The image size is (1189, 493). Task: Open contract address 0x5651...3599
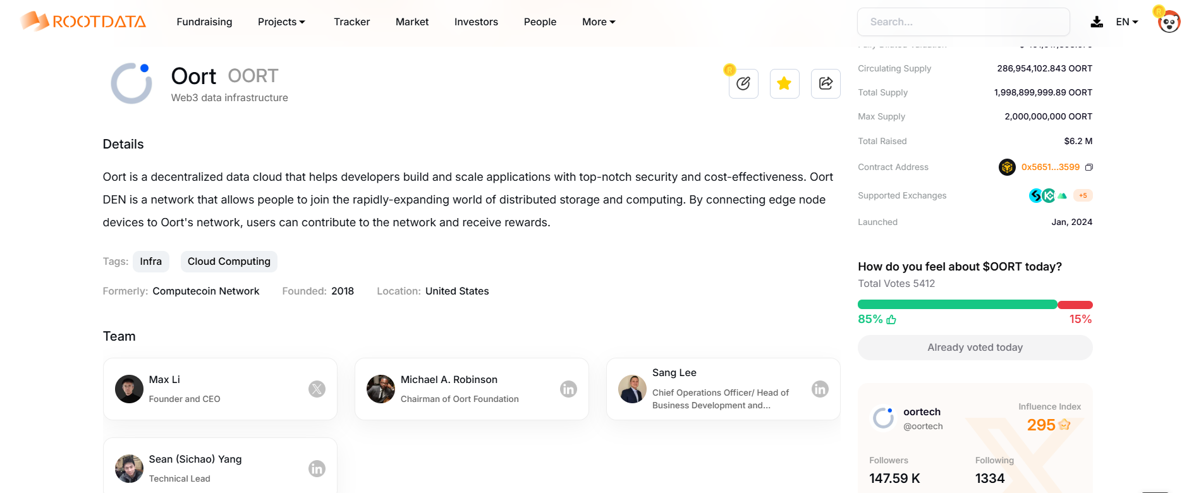click(1051, 167)
